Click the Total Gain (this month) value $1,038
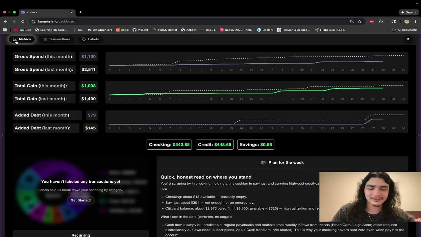Image resolution: width=421 pixels, height=237 pixels. tap(88, 86)
